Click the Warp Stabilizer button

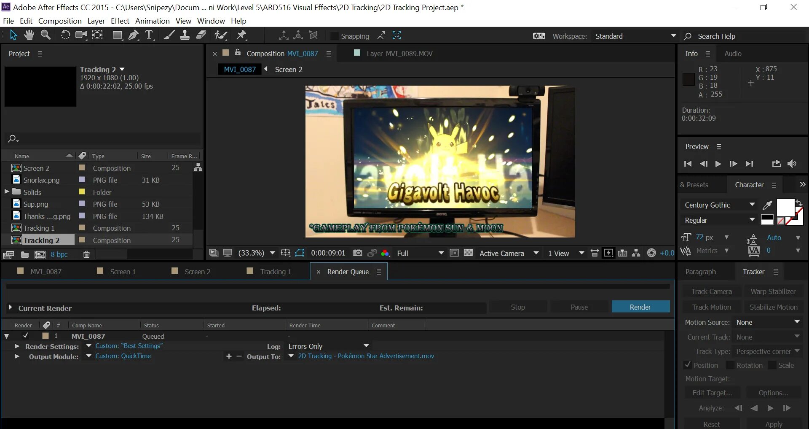pos(773,291)
